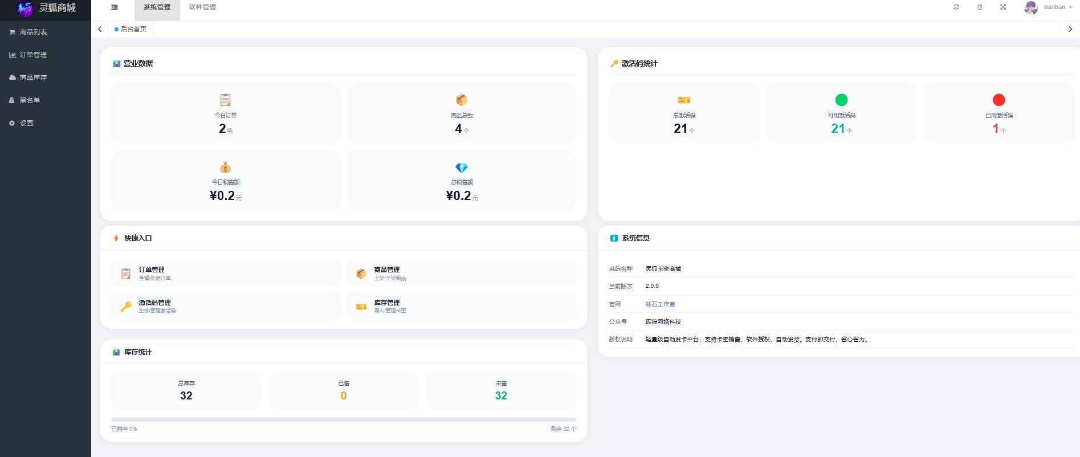Open the banban user dropdown
The image size is (1080, 457).
(1058, 7)
